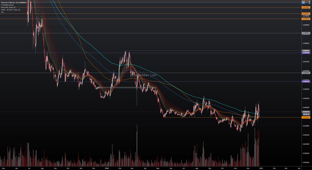
Task: Select the December Low text annotation
Action: point(145,75)
